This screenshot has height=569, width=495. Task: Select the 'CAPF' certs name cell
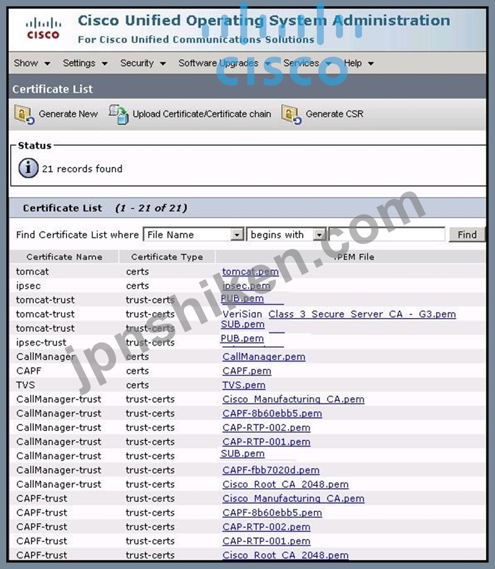(29, 371)
